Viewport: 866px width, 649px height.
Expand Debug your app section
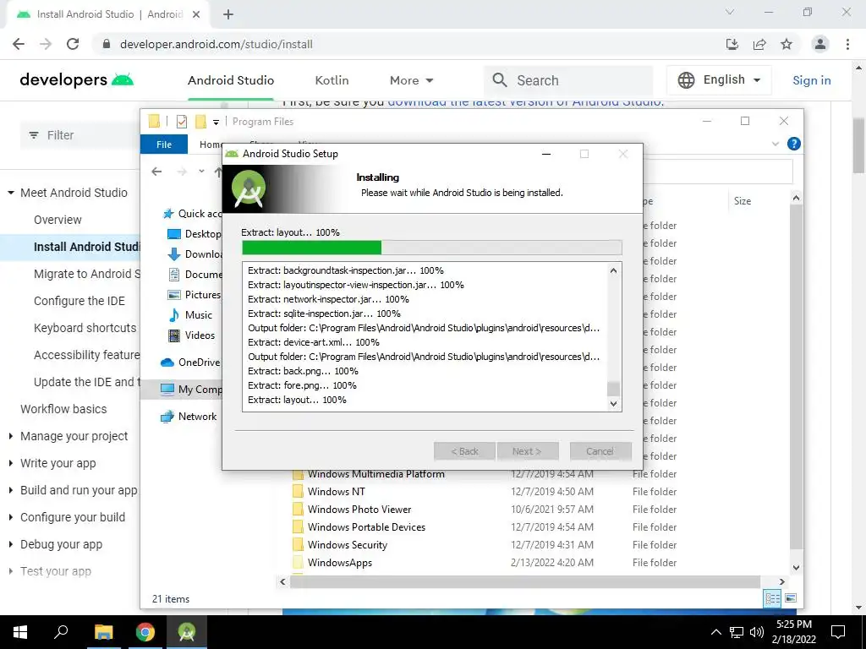click(x=10, y=545)
